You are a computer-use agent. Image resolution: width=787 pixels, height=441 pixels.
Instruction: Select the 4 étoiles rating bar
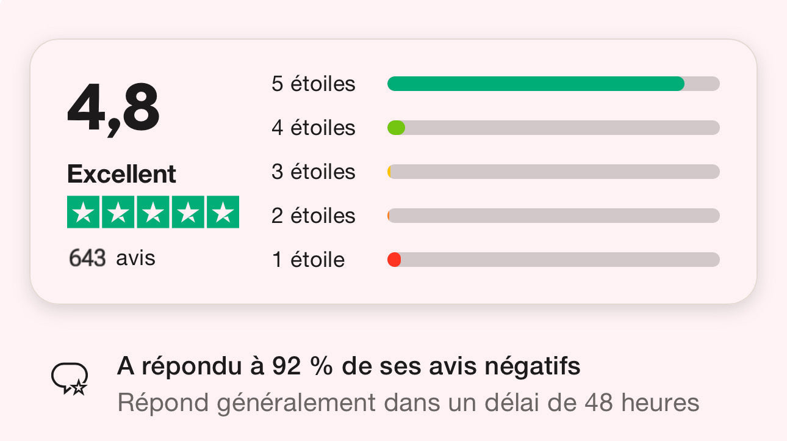[x=553, y=128]
